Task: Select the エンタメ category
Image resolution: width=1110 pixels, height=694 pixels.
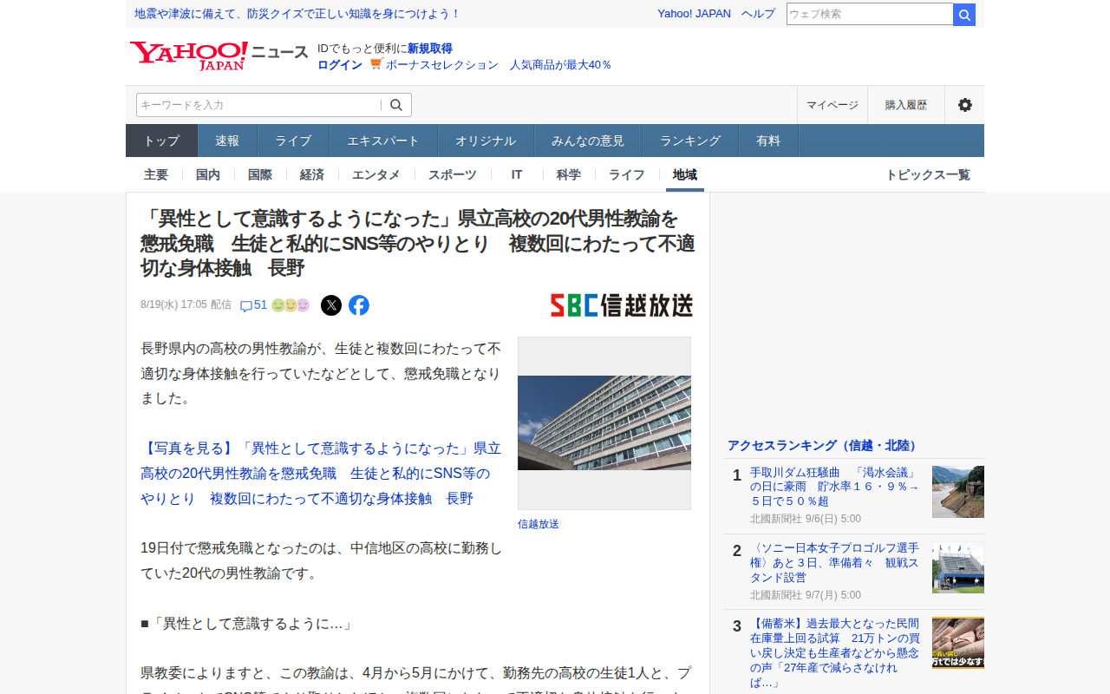Action: [x=376, y=174]
